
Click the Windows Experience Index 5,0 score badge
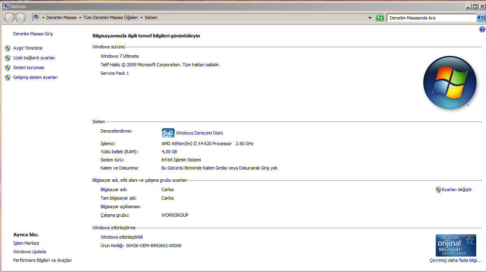168,133
